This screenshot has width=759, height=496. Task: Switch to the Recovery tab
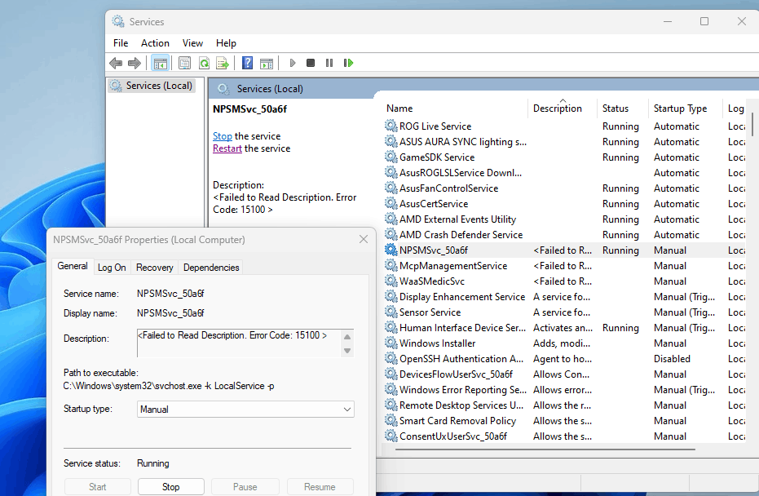(x=154, y=268)
